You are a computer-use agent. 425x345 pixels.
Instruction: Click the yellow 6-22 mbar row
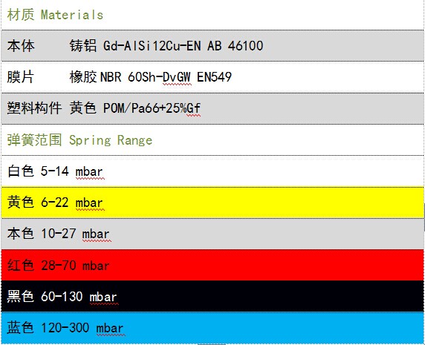(x=212, y=203)
